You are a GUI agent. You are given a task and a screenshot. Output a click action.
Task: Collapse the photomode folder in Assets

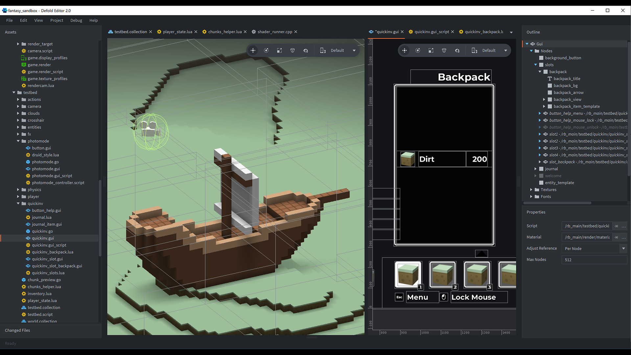pyautogui.click(x=19, y=141)
